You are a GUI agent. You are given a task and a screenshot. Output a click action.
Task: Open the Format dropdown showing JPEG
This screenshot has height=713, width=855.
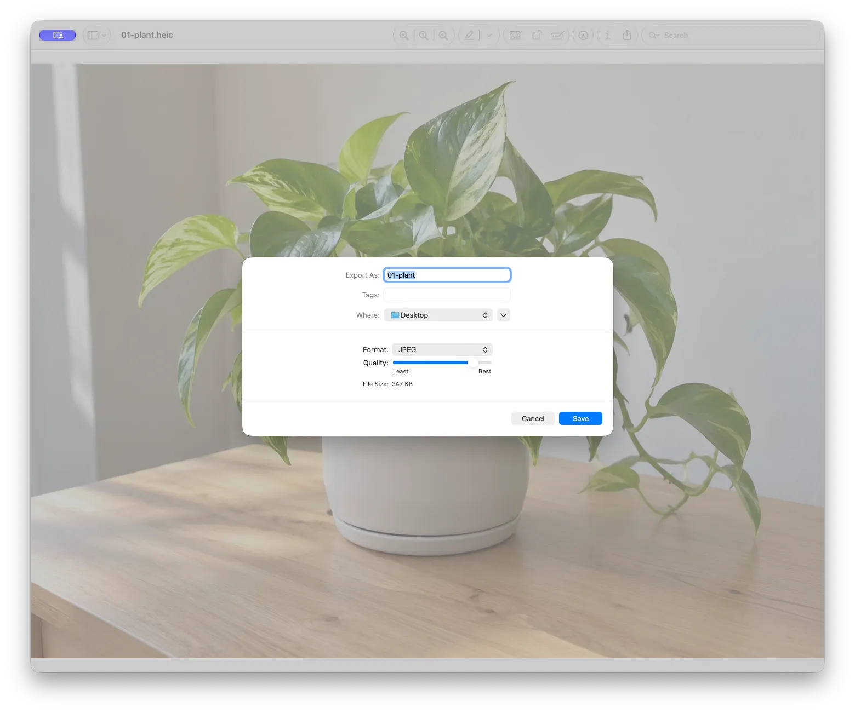click(x=442, y=349)
